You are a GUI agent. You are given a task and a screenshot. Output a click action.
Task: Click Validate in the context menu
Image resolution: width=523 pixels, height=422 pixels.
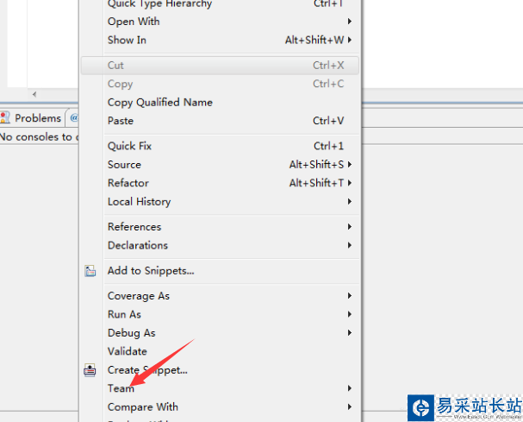[127, 351]
